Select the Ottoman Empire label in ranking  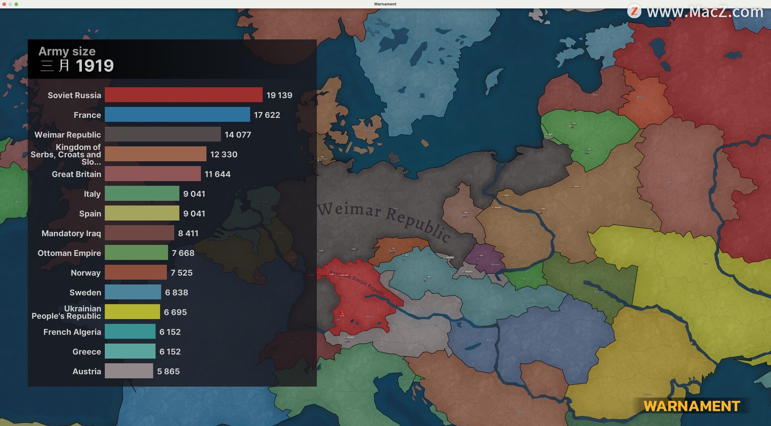click(69, 253)
